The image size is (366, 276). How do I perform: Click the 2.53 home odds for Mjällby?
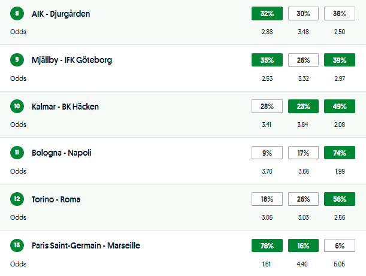[x=267, y=78]
